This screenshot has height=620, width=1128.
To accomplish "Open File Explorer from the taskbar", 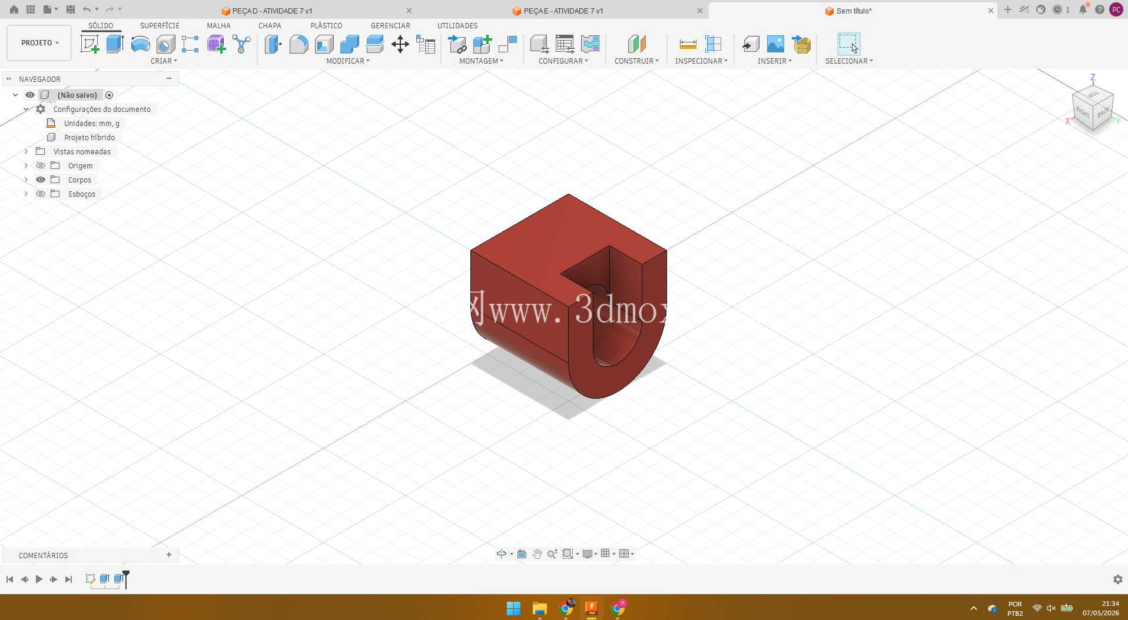I will coord(539,608).
